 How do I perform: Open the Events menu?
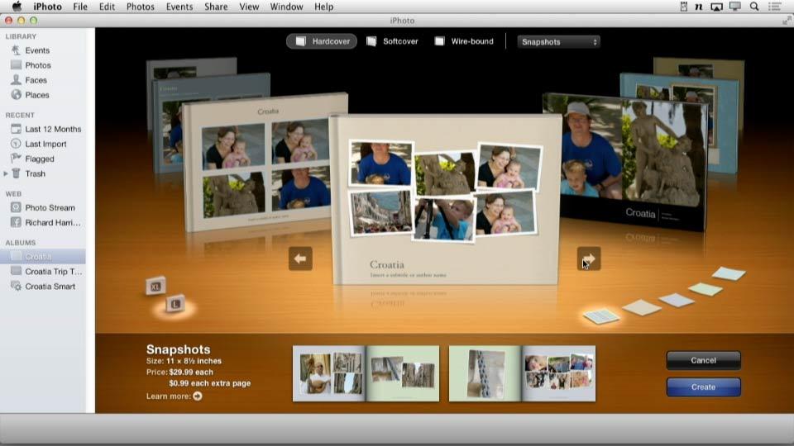point(179,7)
